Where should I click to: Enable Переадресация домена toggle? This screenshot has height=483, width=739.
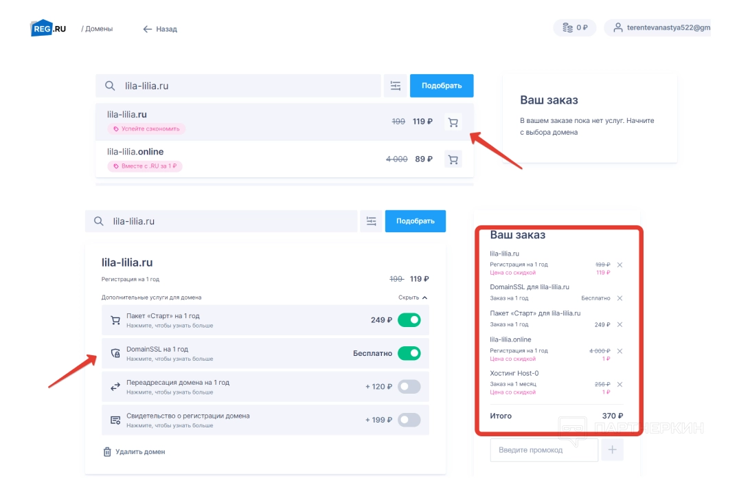(409, 387)
